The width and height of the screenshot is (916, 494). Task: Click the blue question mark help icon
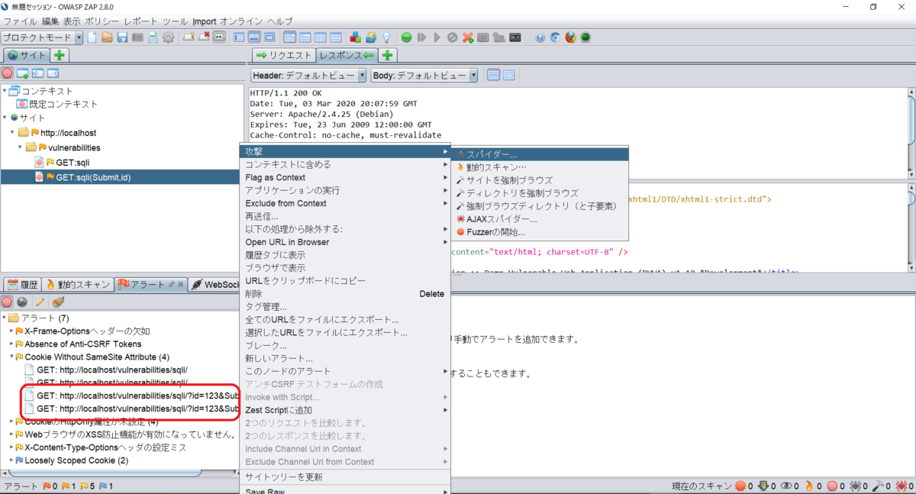pos(540,37)
